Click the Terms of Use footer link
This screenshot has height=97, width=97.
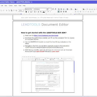point(58,18)
